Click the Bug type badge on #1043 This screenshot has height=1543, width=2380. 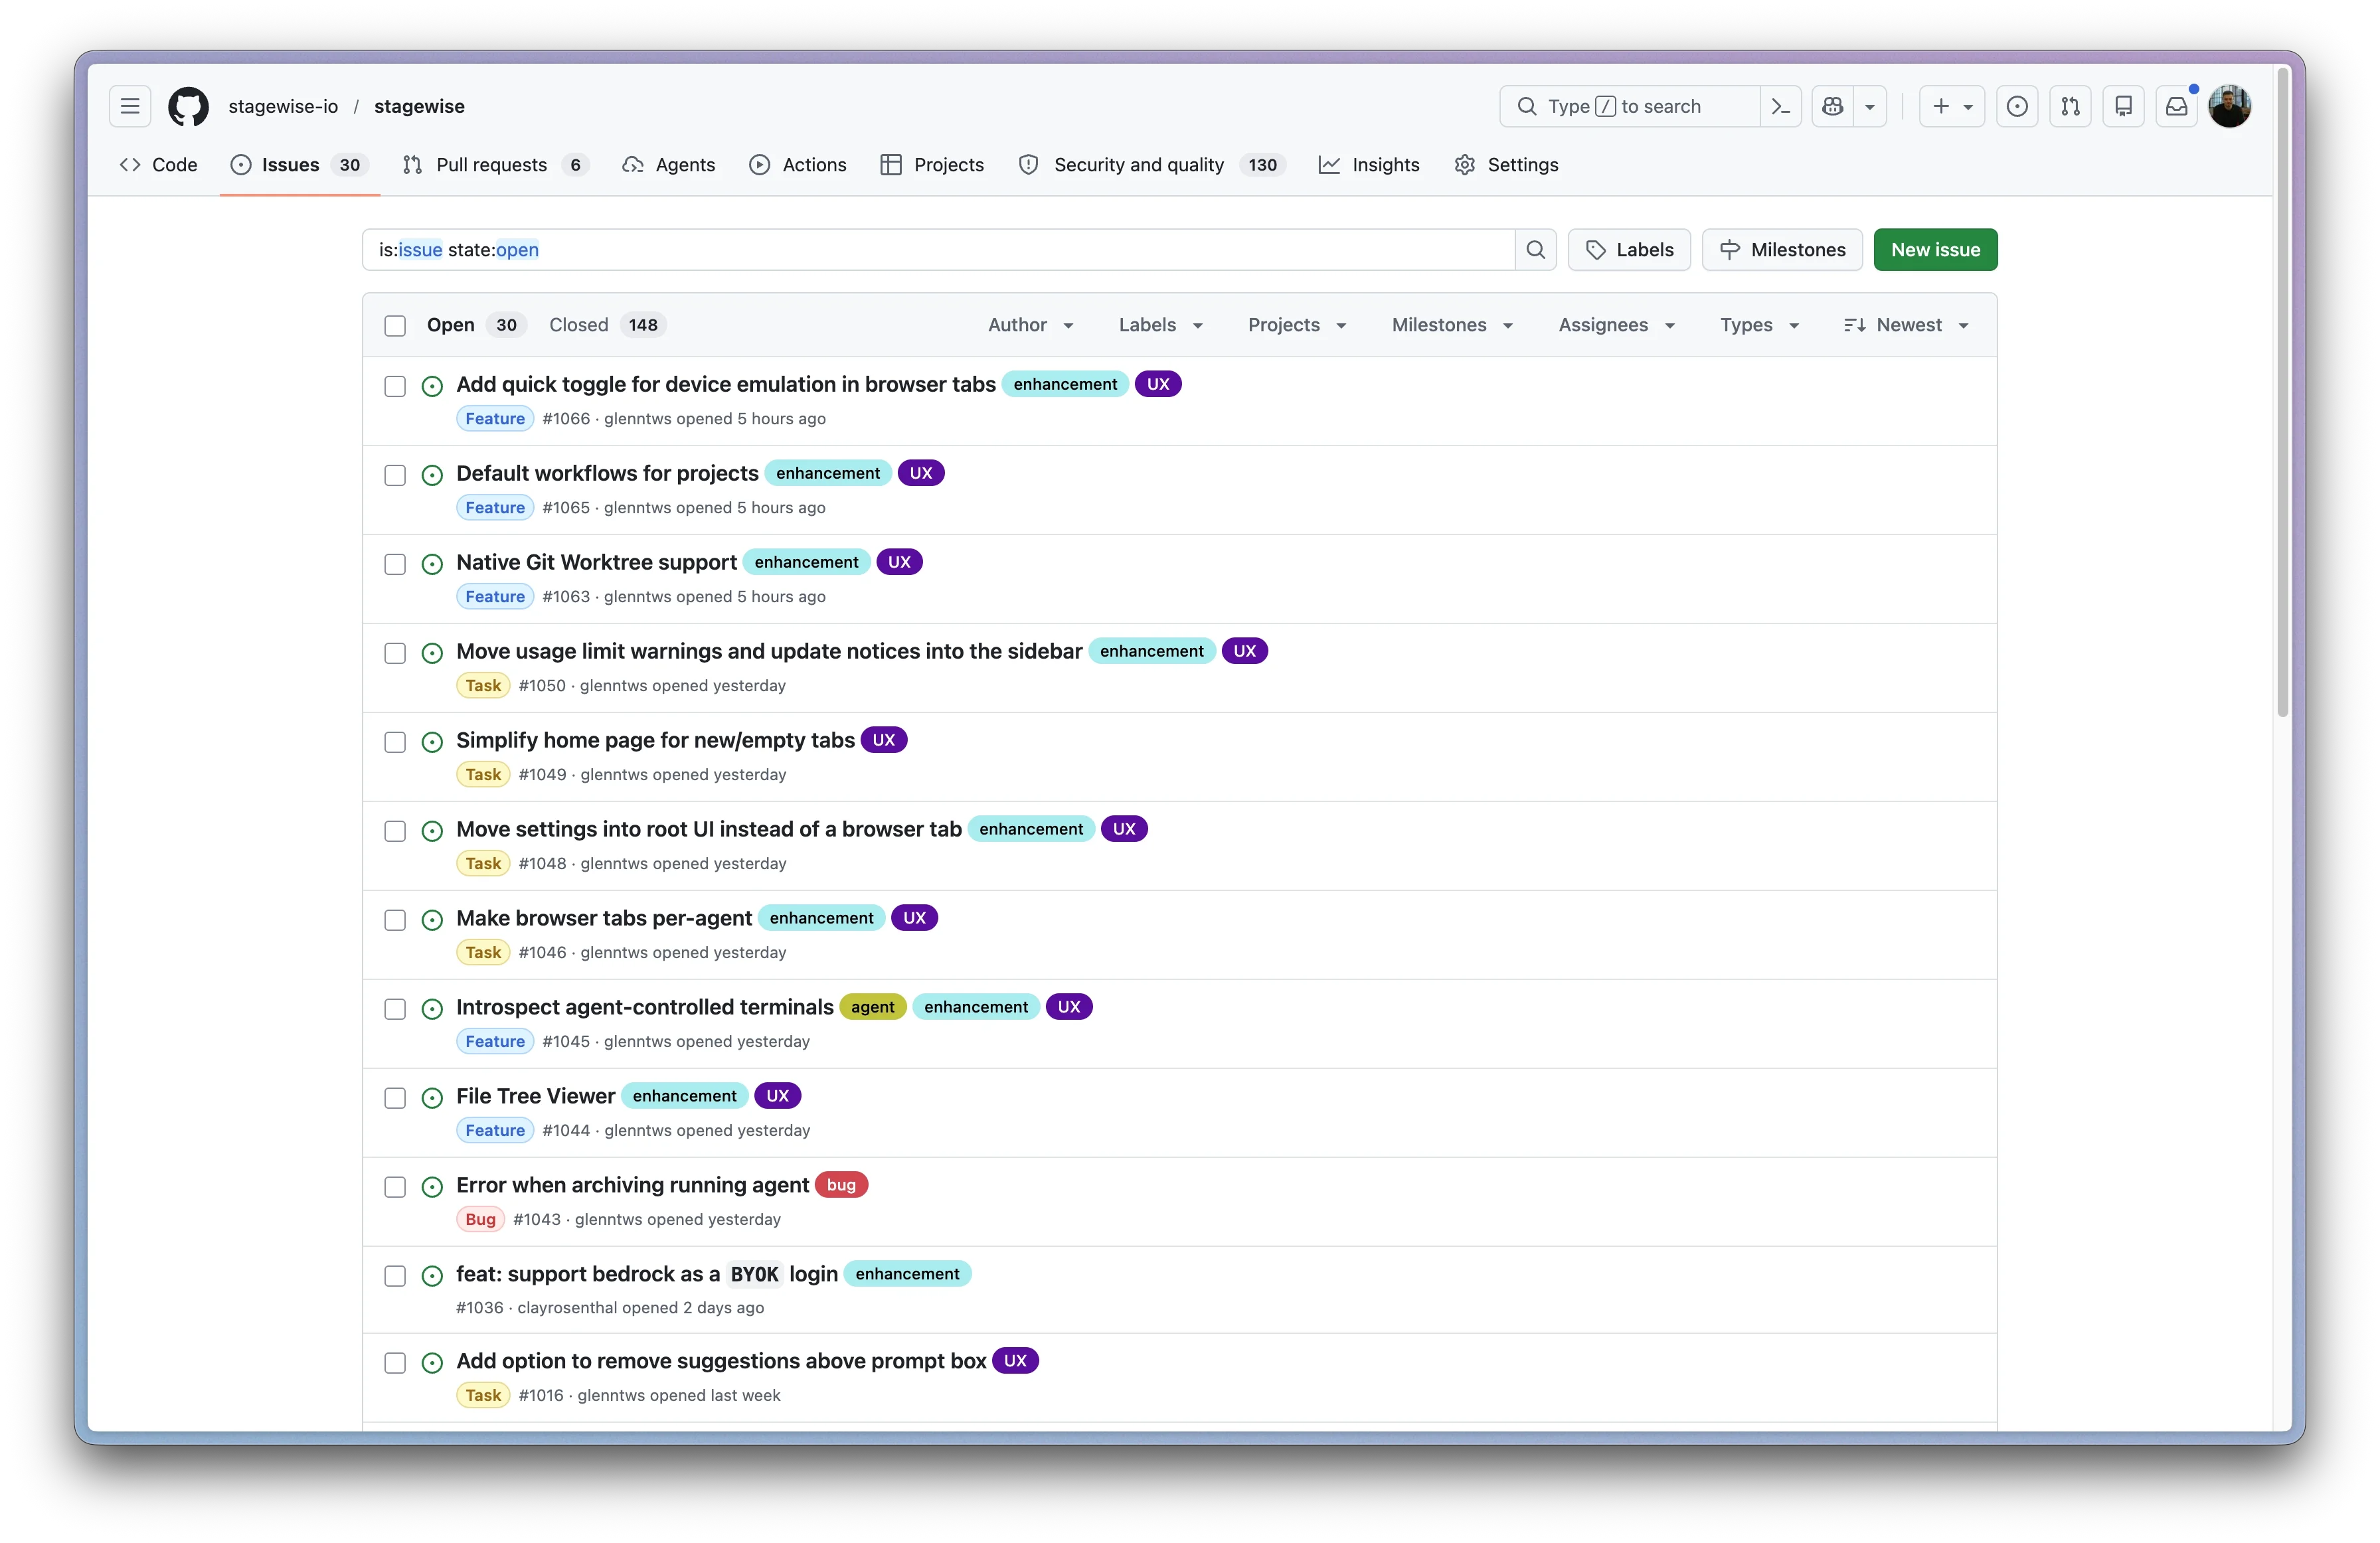pyautogui.click(x=480, y=1220)
